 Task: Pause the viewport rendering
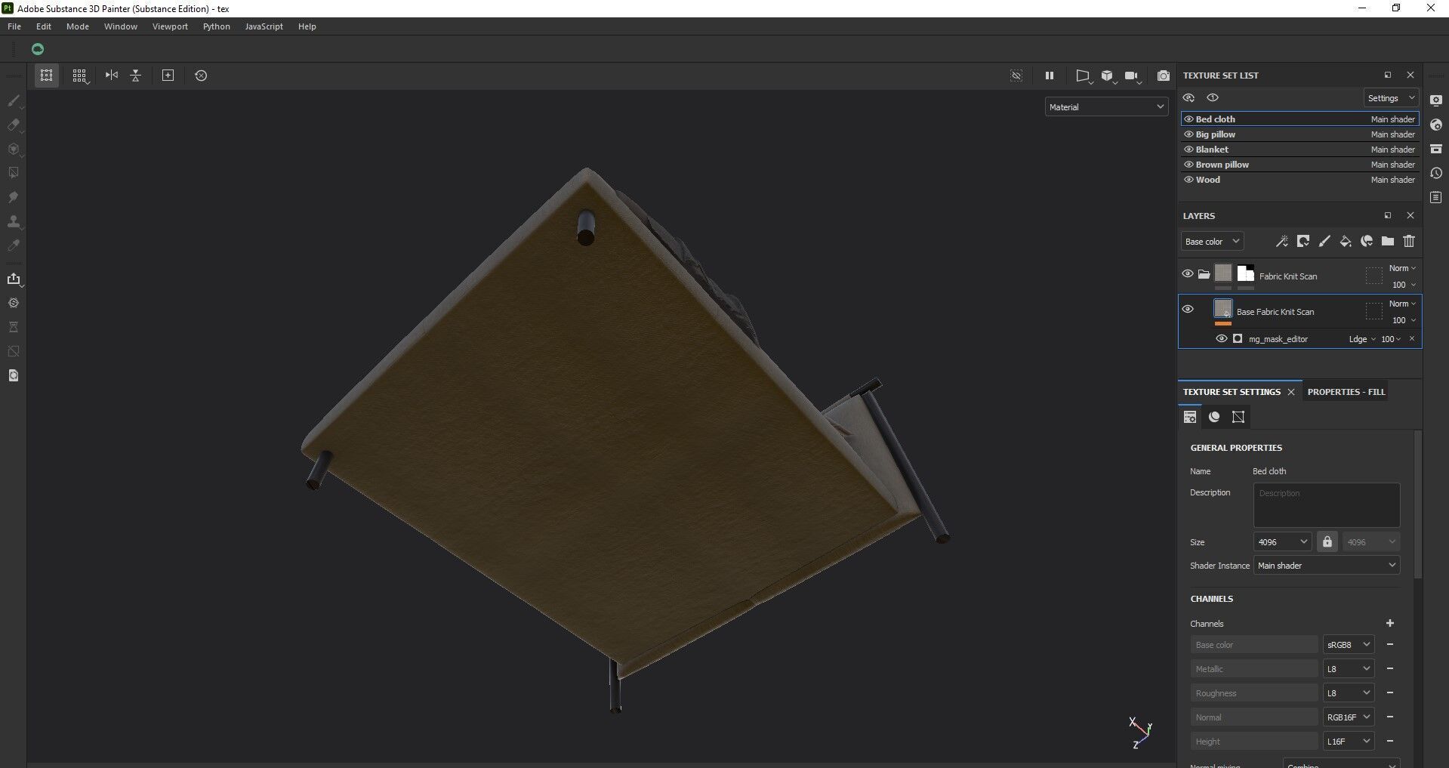click(1049, 76)
